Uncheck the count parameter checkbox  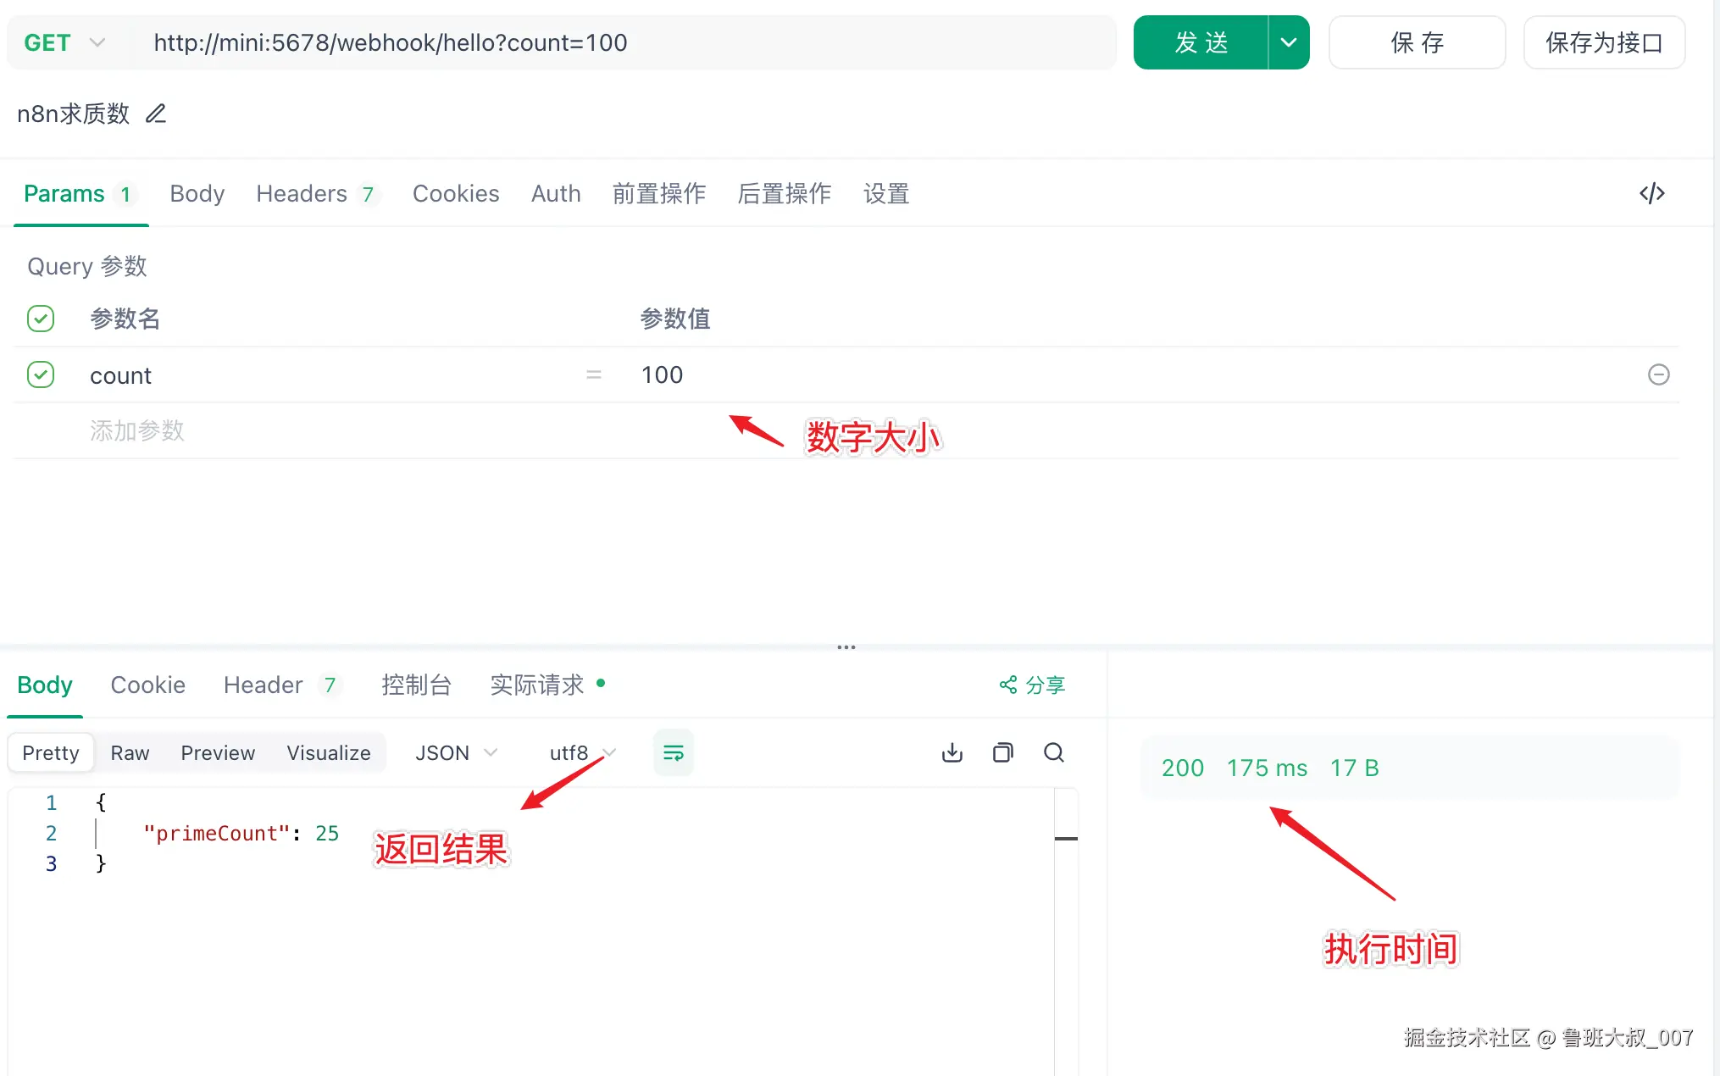click(x=41, y=374)
